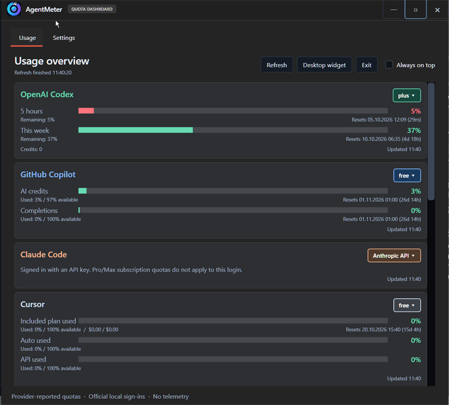Click 'Resets 10.10.2026 06:35 (4d 18h)' text

point(383,139)
